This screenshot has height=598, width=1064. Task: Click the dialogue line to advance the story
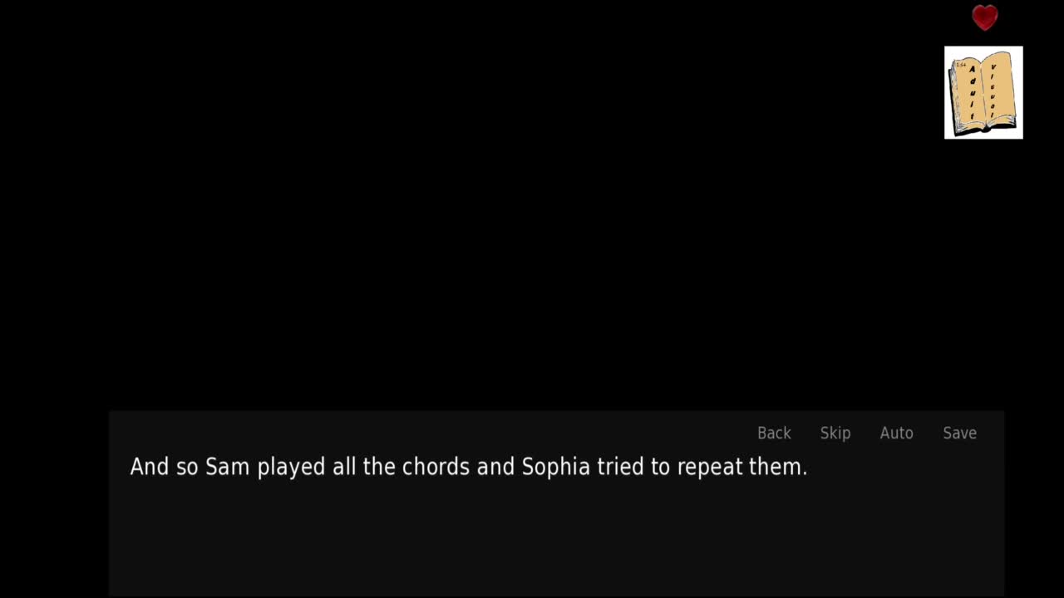(468, 467)
